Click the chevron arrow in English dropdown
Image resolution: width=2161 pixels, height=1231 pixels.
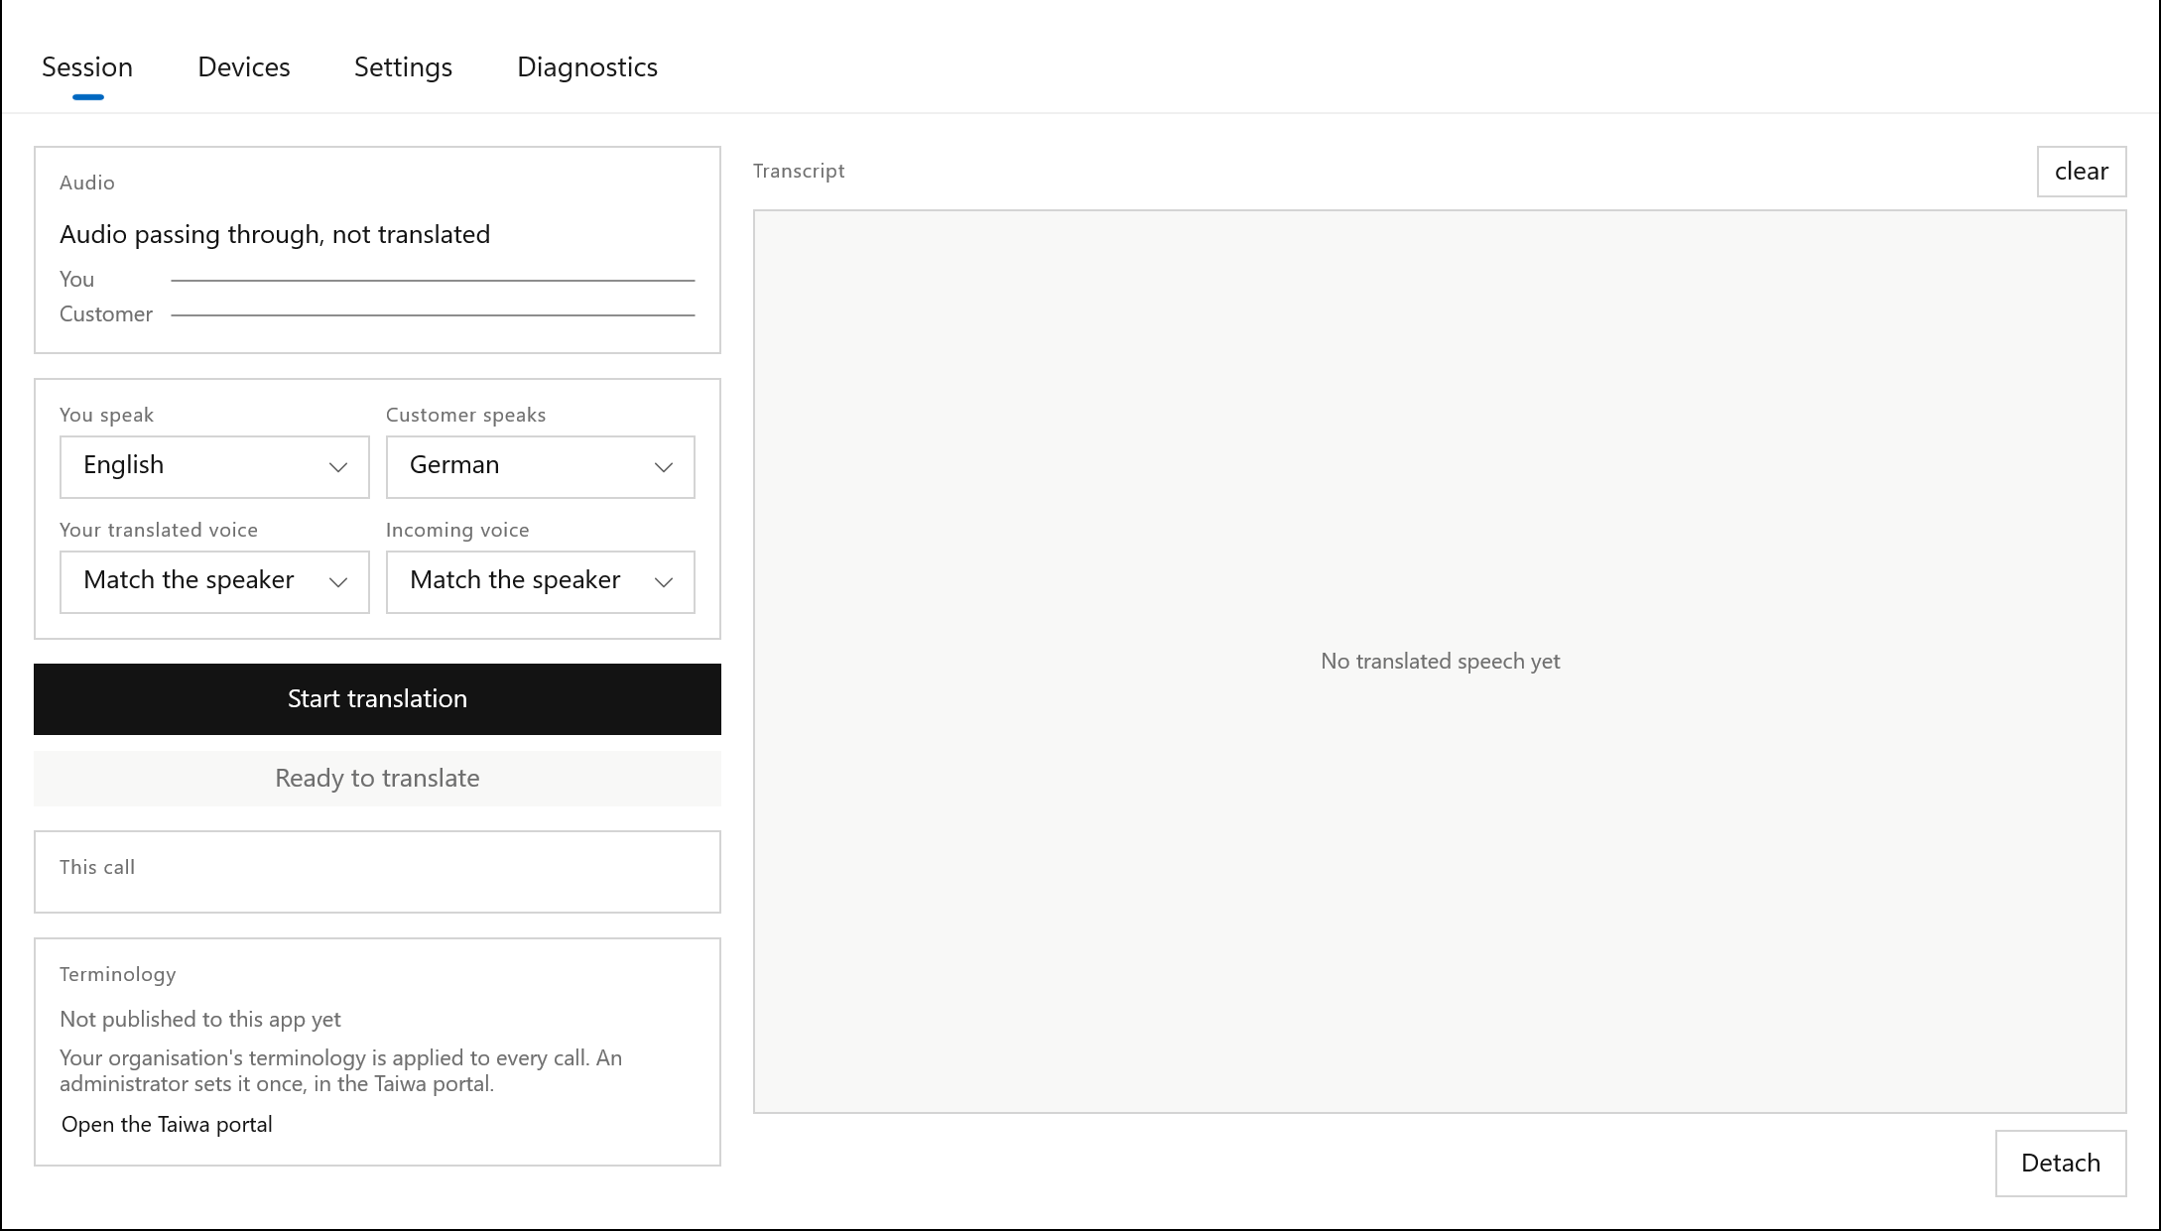pyautogui.click(x=338, y=467)
